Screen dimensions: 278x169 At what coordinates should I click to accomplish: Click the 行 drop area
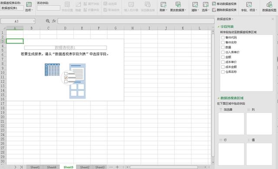coord(231,154)
